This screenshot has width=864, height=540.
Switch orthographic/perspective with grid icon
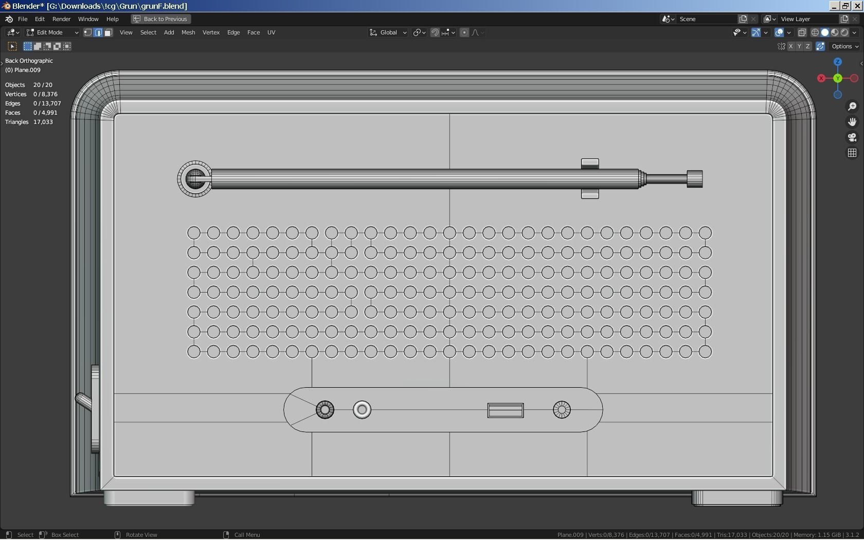click(x=852, y=153)
